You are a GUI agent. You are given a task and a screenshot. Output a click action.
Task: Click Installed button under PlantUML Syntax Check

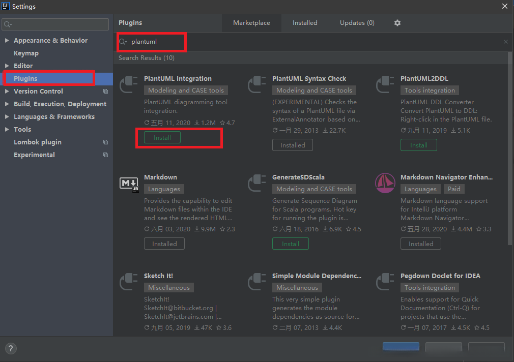pyautogui.click(x=293, y=145)
